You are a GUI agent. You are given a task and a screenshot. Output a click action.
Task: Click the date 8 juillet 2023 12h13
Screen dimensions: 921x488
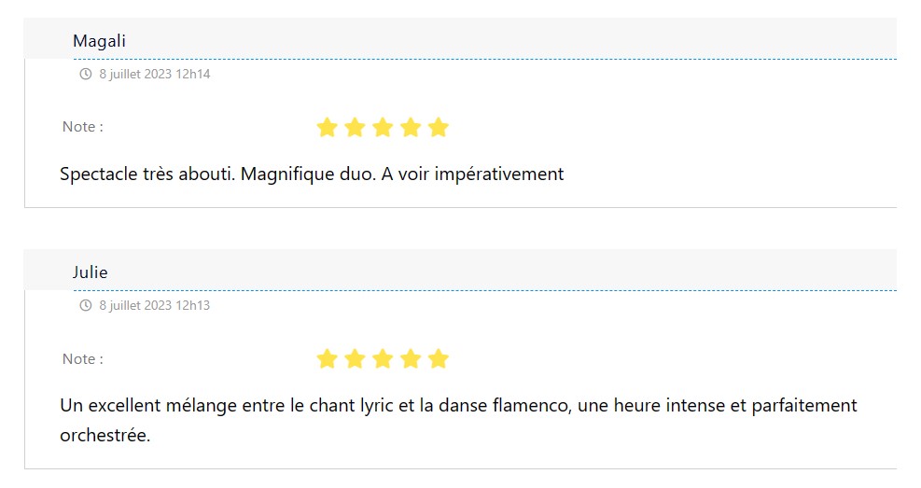pos(154,305)
